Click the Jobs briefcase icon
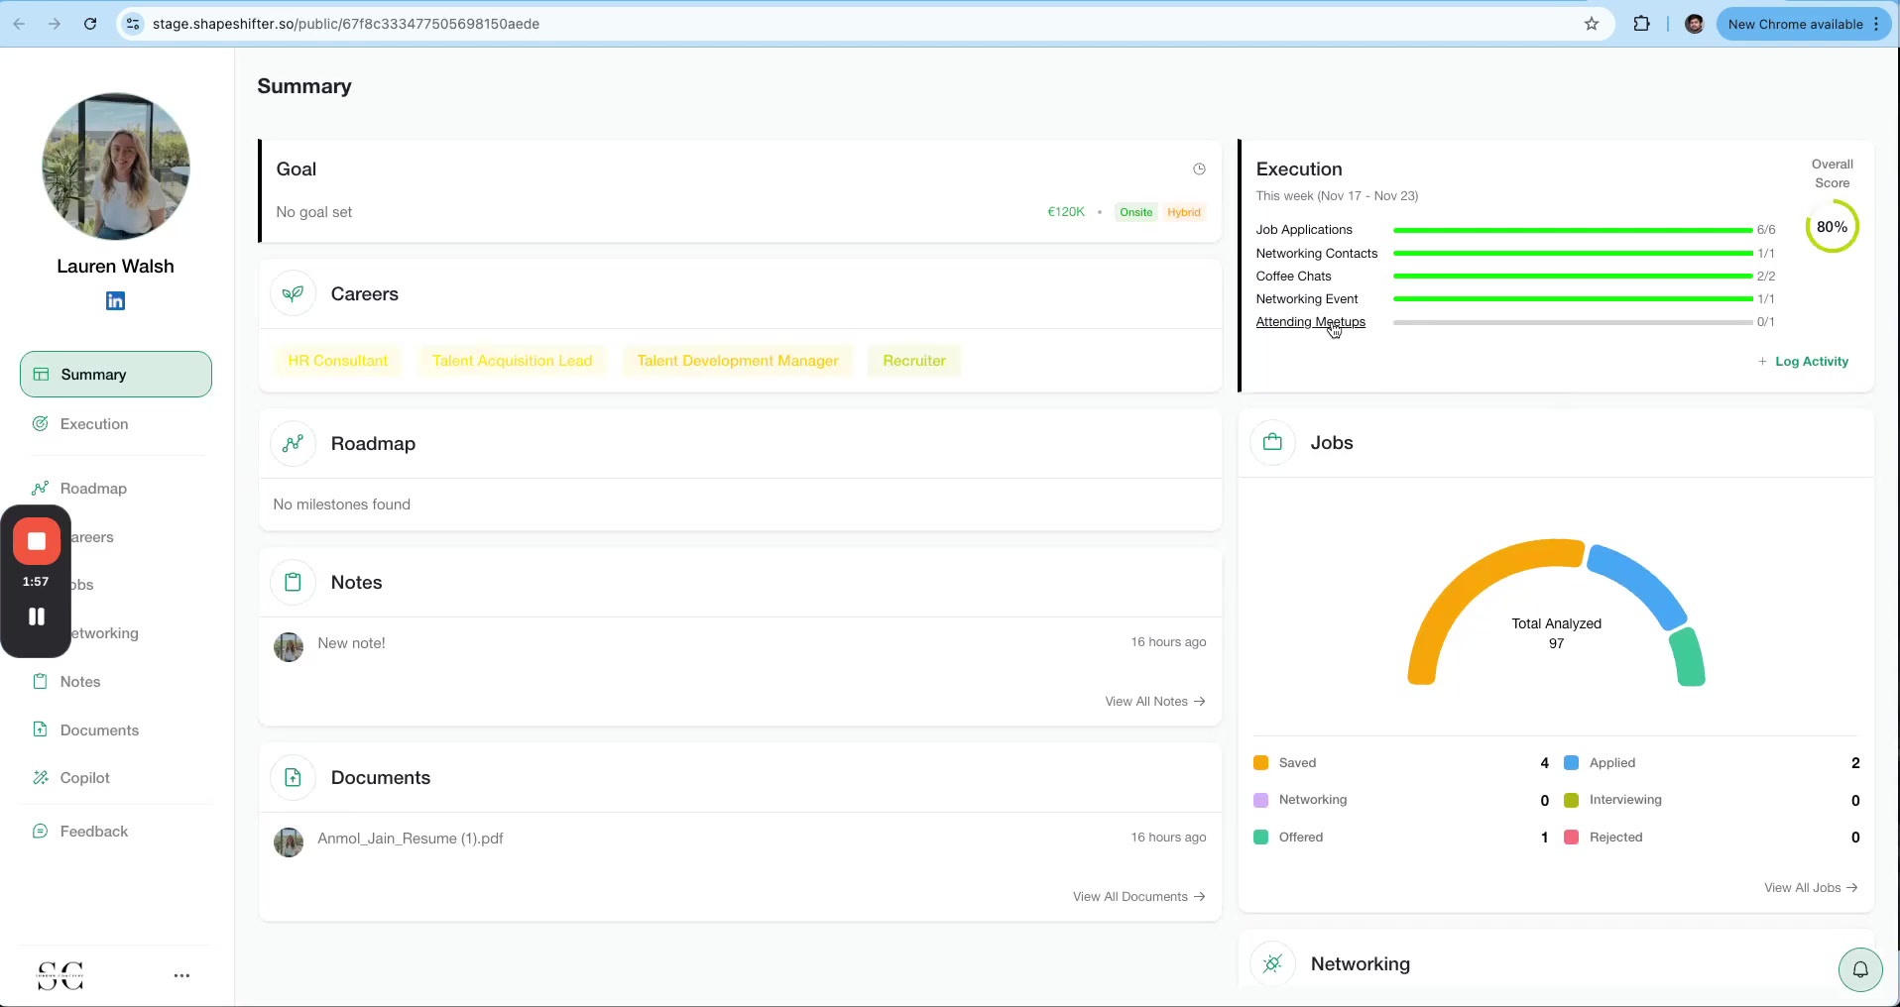Screen dimensions: 1900x1007 click(x=1272, y=442)
